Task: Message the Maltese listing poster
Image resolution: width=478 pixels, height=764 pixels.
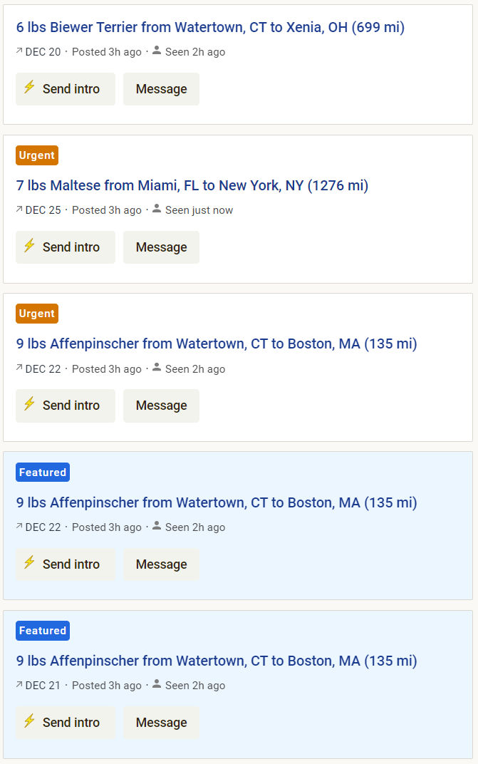Action: (x=161, y=247)
